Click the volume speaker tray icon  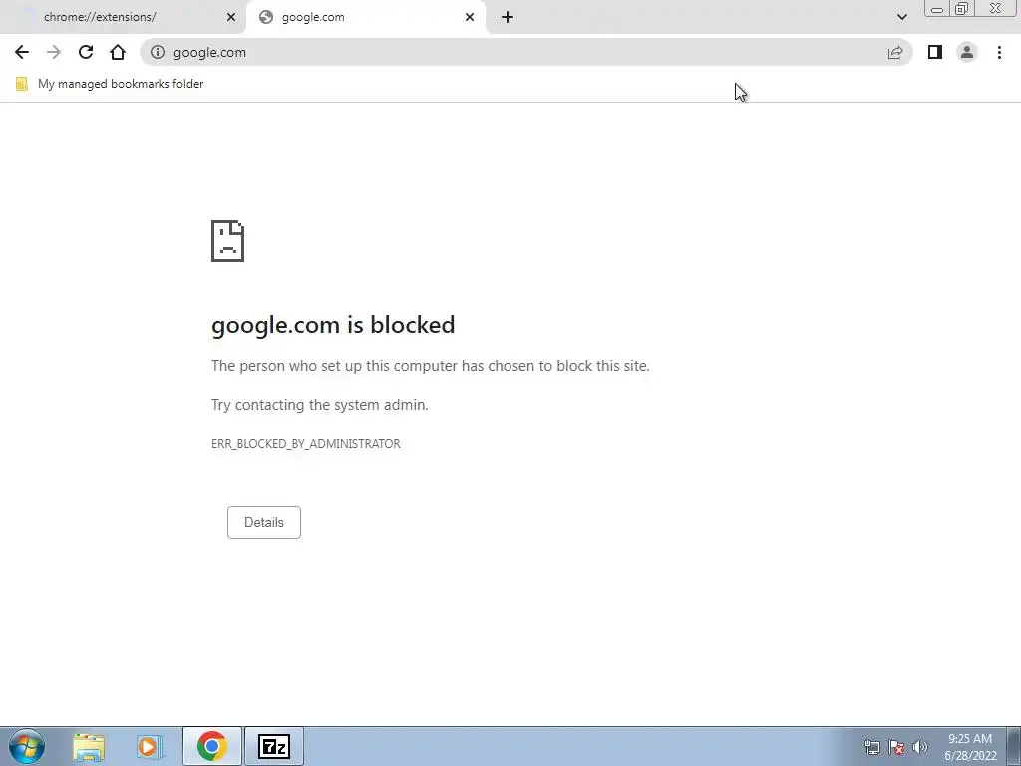pos(920,747)
